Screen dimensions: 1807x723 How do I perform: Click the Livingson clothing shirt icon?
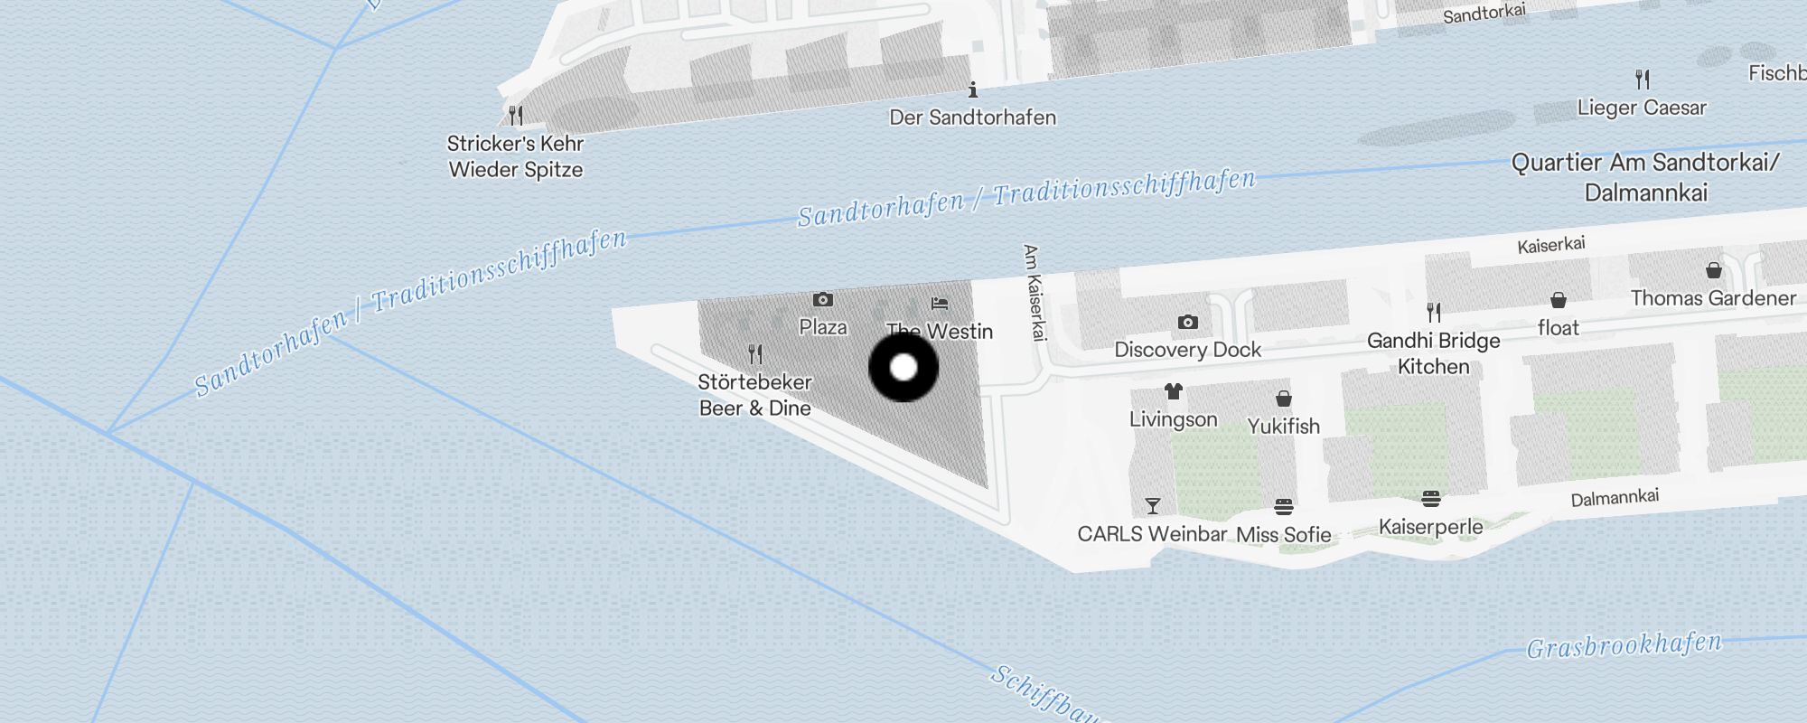(x=1173, y=391)
